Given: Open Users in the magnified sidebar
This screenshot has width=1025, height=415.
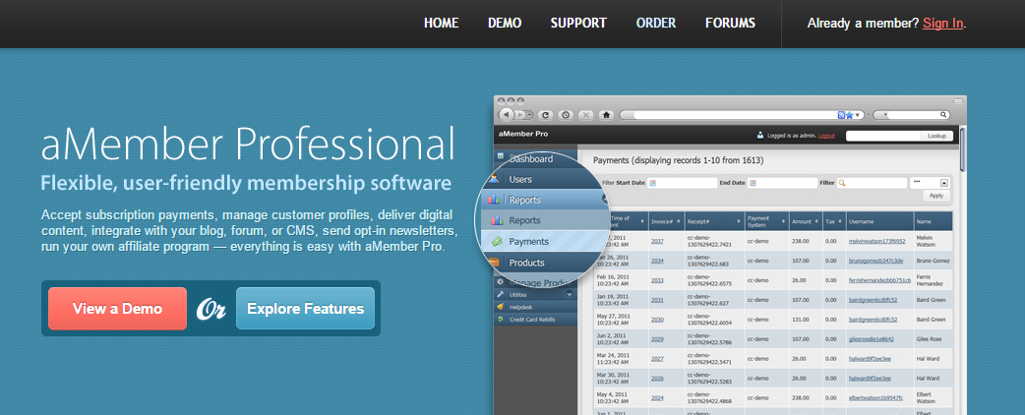Looking at the screenshot, I should click(x=520, y=179).
